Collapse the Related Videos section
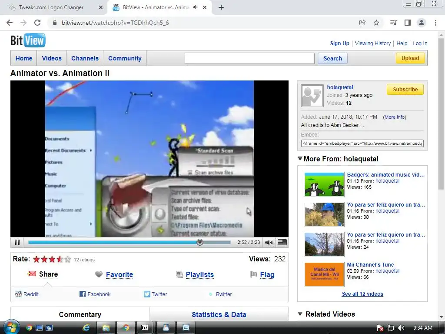445x334 pixels. [300, 314]
